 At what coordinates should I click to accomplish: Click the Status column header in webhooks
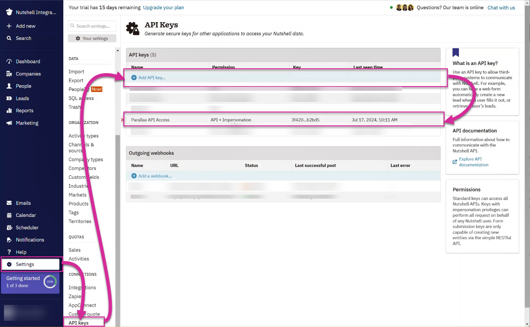click(x=251, y=166)
